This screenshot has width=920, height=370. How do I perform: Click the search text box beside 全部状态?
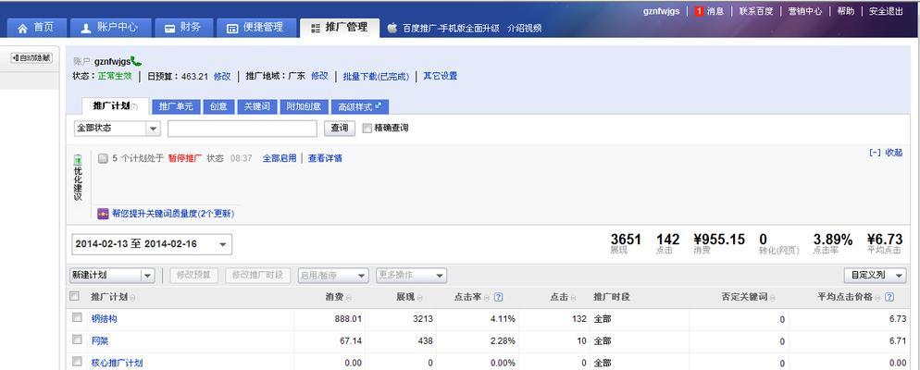click(x=242, y=129)
